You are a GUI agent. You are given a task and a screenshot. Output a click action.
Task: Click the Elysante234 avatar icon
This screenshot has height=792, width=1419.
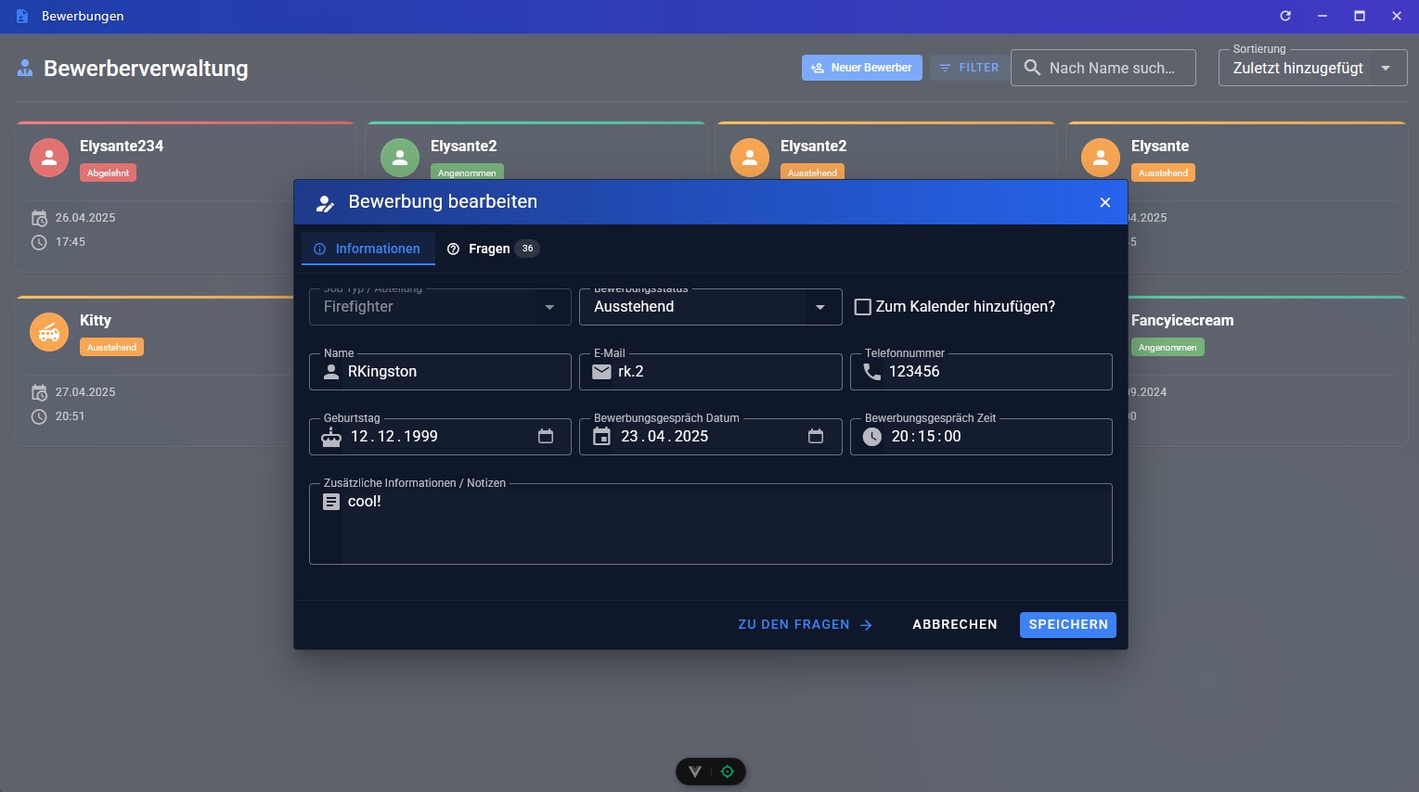[x=49, y=158]
